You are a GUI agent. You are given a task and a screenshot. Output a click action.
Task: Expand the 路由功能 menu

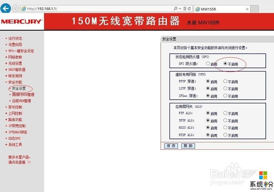(15, 120)
